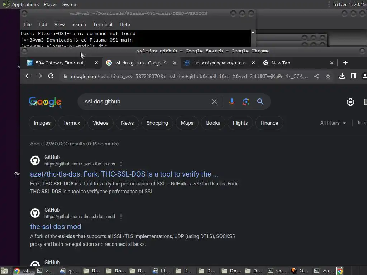Filter results by Termux
Screen dimensions: 367x275
click(72, 123)
